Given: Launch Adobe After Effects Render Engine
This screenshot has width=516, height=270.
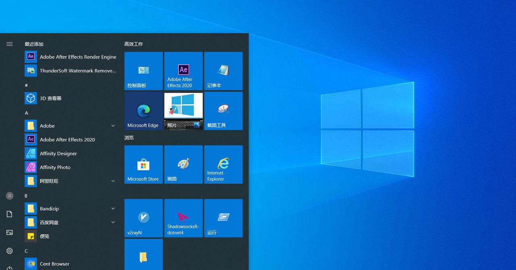Looking at the screenshot, I should point(71,57).
